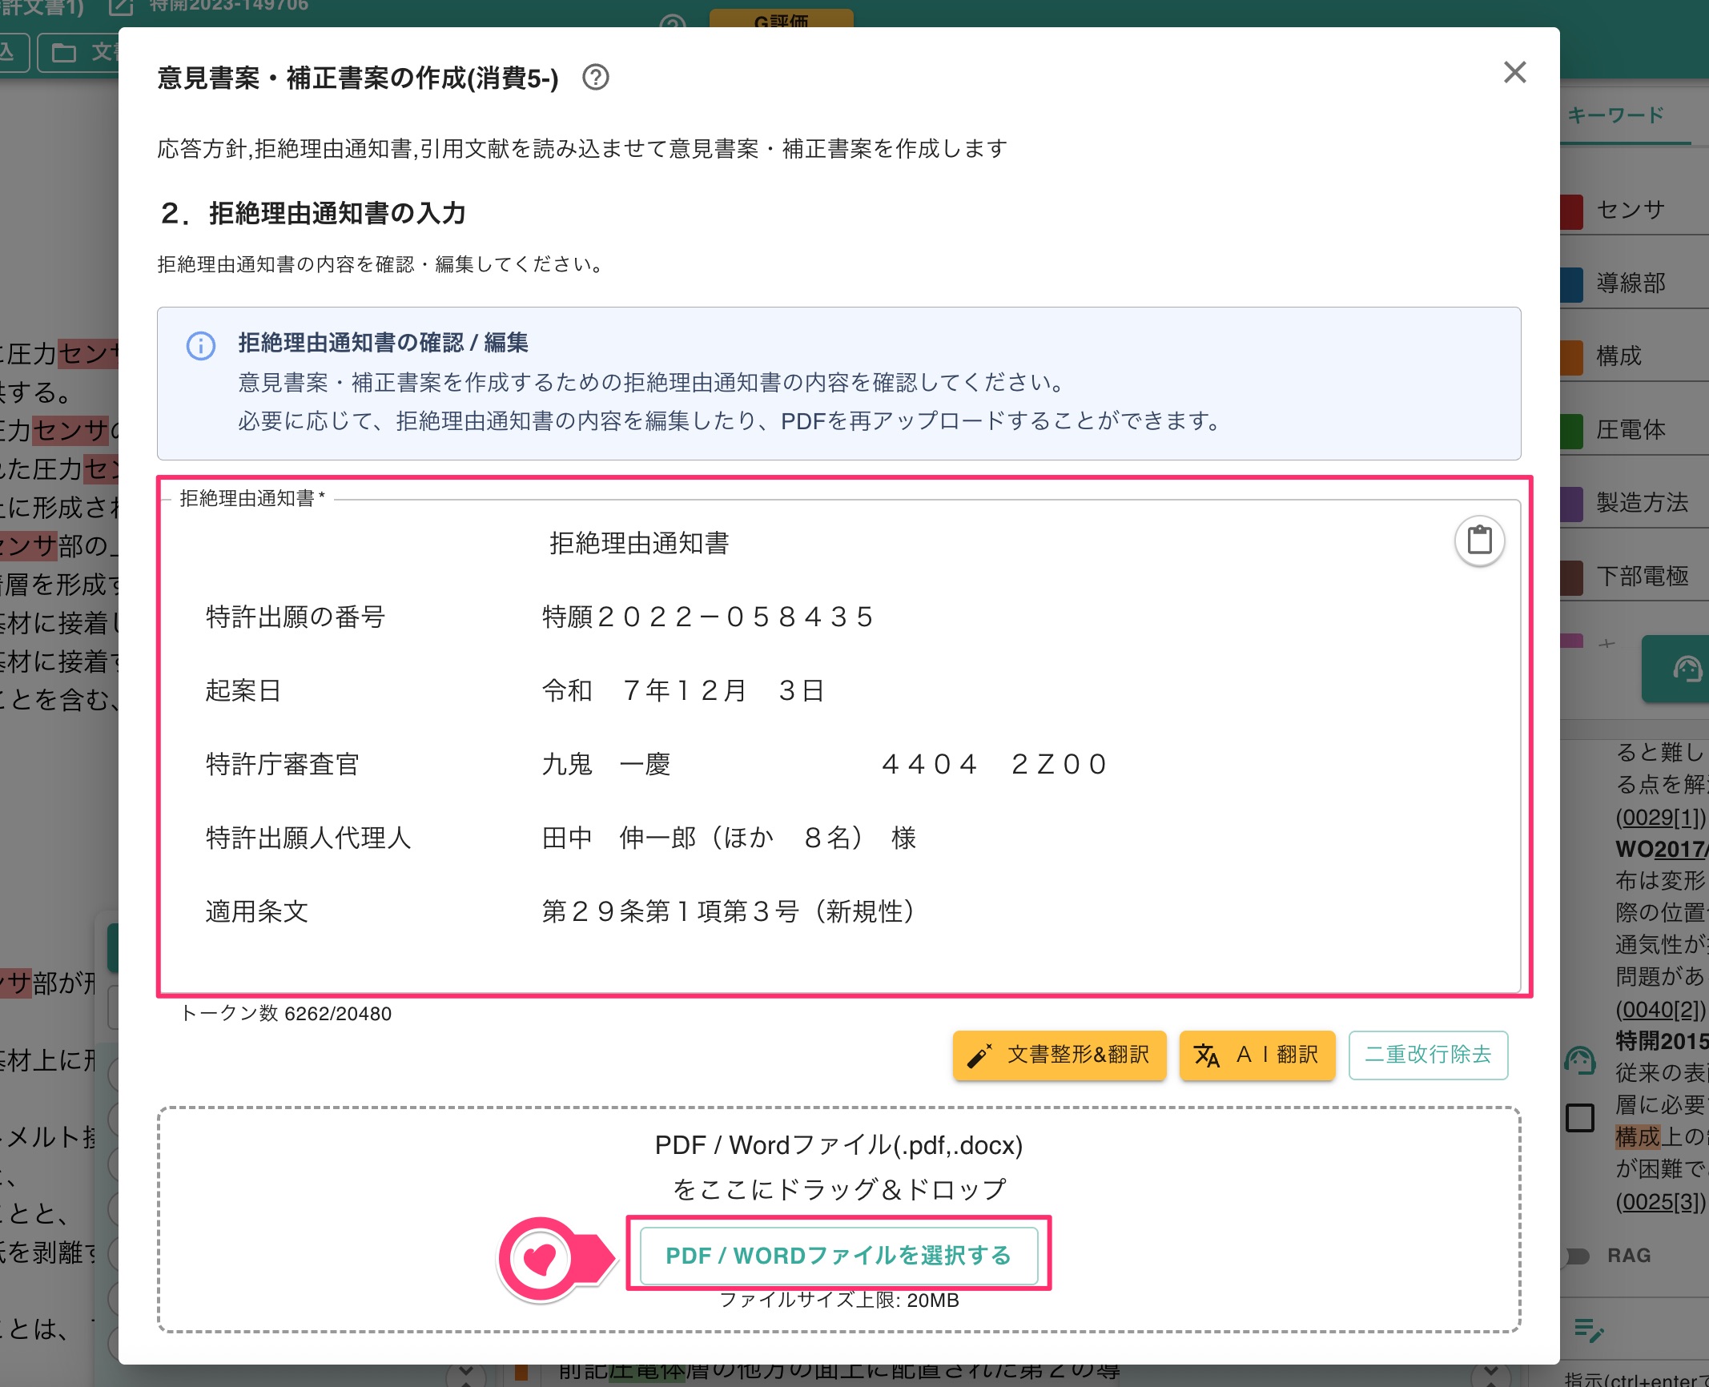Image resolution: width=1709 pixels, height=1387 pixels.
Task: Click the plus icon to add keyword
Action: click(1606, 643)
